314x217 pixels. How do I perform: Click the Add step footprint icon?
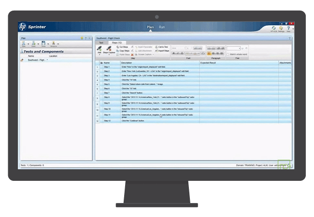[x=100, y=49]
